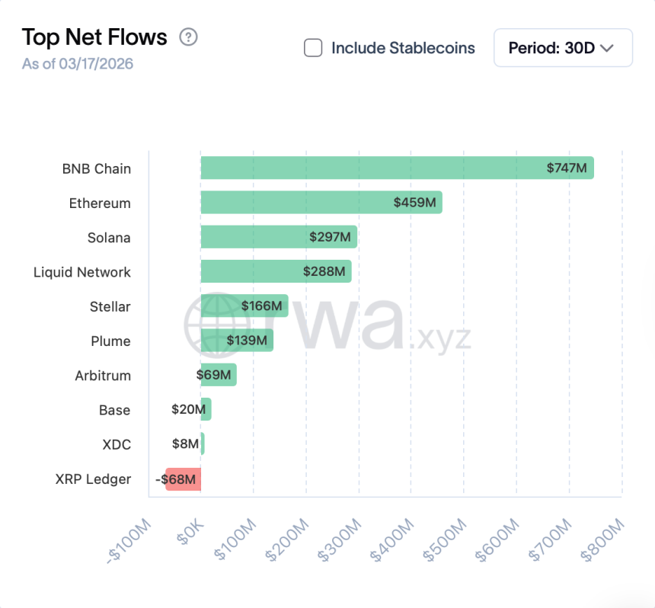
Task: Click the Base $20M bar
Action: (x=205, y=410)
